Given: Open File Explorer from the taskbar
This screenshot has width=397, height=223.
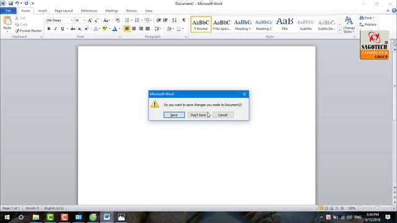Looking at the screenshot, I should 36,217.
